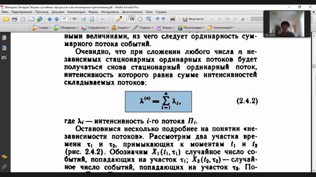Click the globe upload icon
The width and height of the screenshot is (316, 177).
coord(39,19)
